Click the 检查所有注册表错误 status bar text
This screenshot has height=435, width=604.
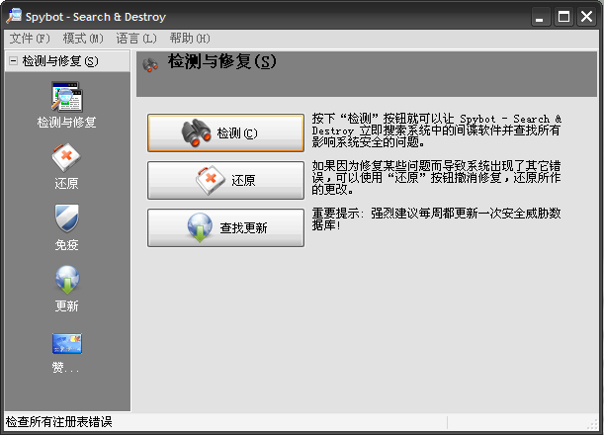[x=58, y=422]
